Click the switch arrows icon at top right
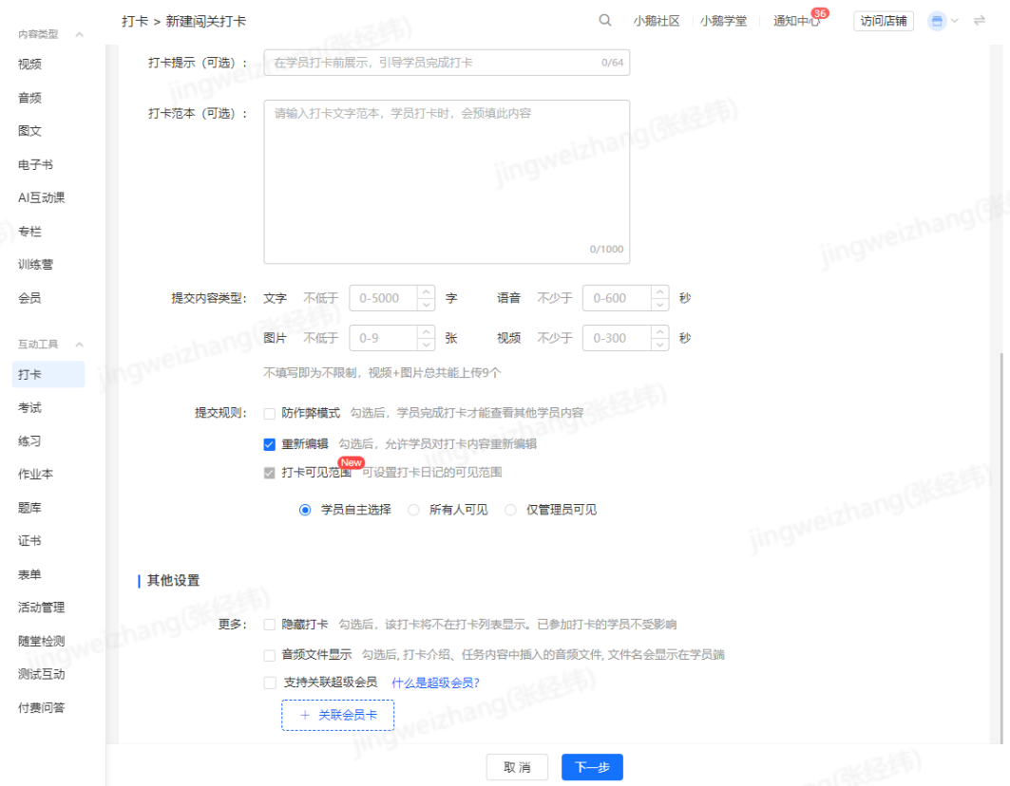 [x=979, y=21]
